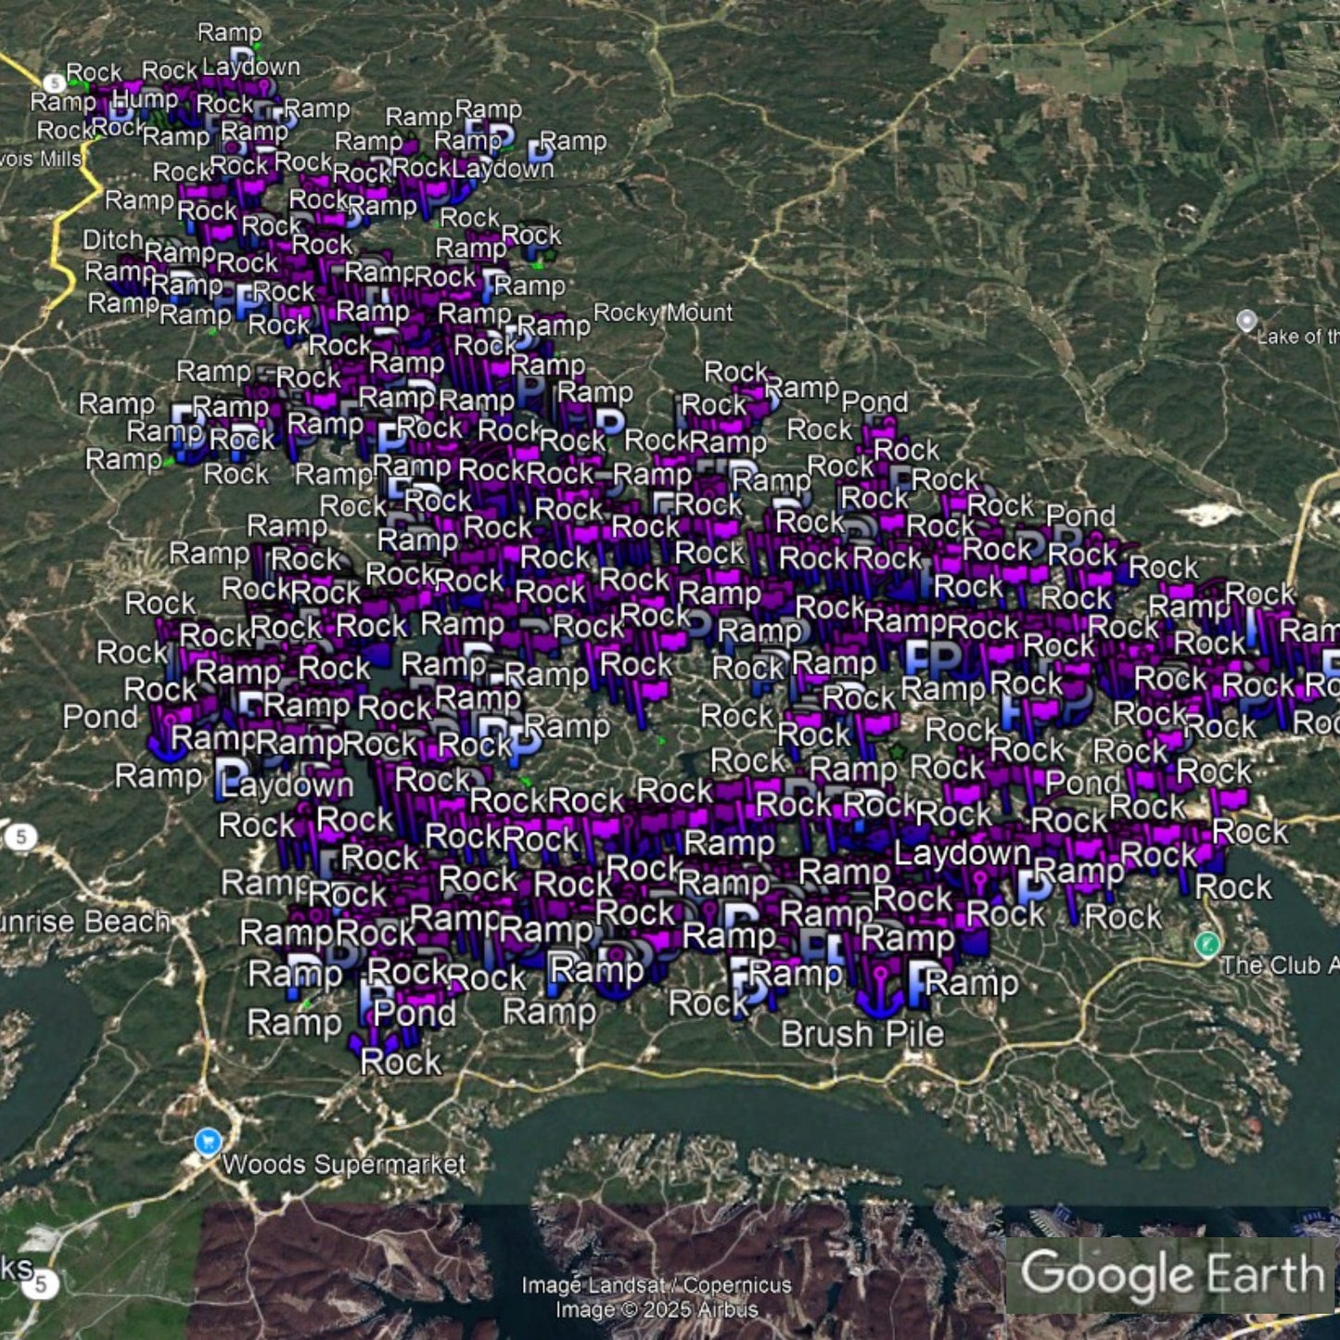Viewport: 1340px width, 1340px height.
Task: Click the Woods Supermarket shopping cart icon
Action: tap(209, 1142)
